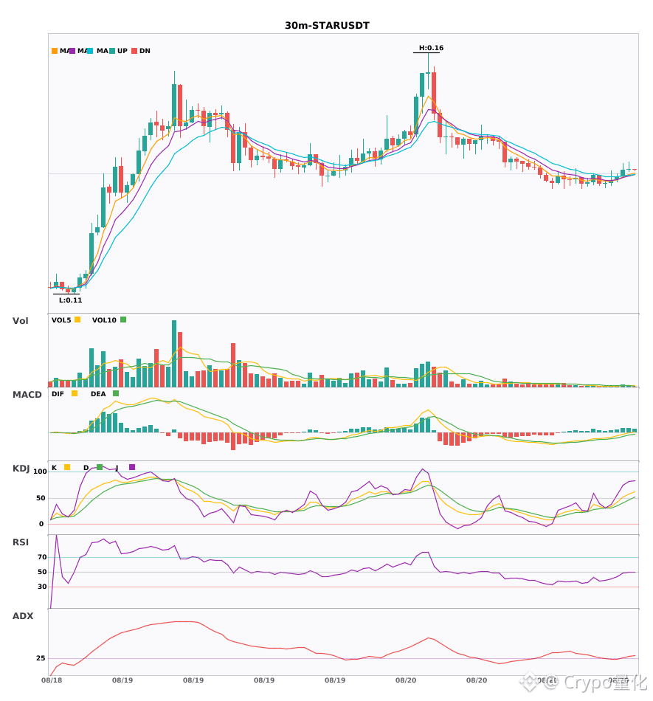Click the H:0.16 high price label

coord(431,48)
